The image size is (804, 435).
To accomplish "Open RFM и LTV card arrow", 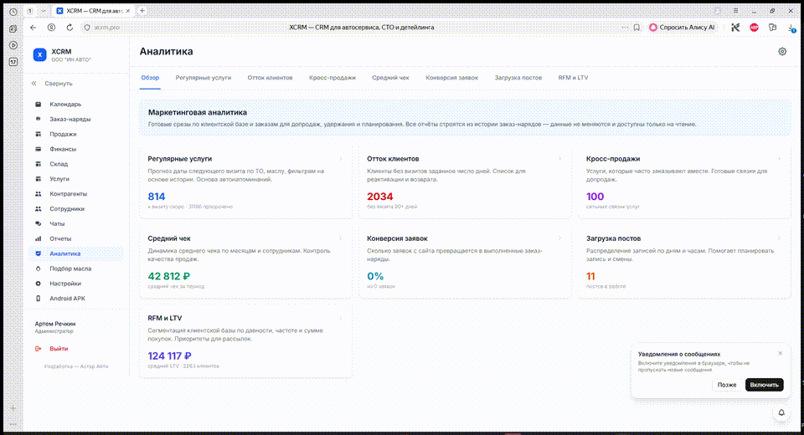I will click(x=341, y=318).
